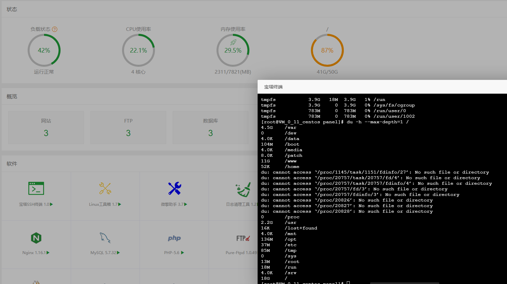This screenshot has height=284, width=507.
Task: Click the du -h --max-depth=1 command line
Action: coord(335,122)
